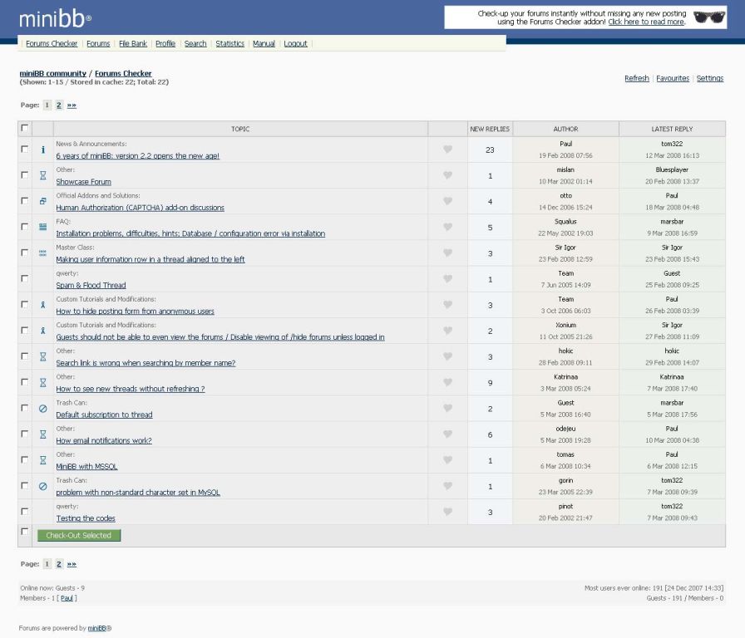This screenshot has width=745, height=638.
Task: Open the Statistics menu item
Action: pyautogui.click(x=229, y=44)
